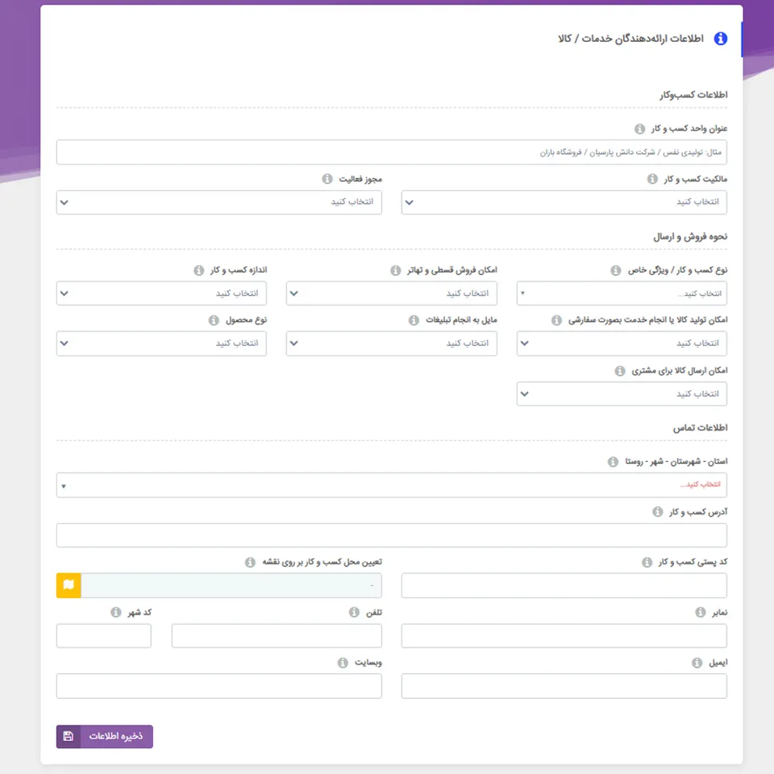This screenshot has width=774, height=774.
Task: Click اطلاعات کسب‌وکار section heading
Action: click(693, 95)
